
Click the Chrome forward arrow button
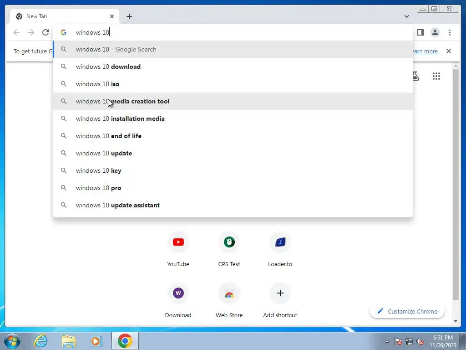pyautogui.click(x=31, y=32)
